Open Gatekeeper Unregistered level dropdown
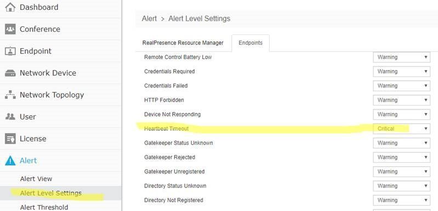438x211 pixels. point(401,172)
